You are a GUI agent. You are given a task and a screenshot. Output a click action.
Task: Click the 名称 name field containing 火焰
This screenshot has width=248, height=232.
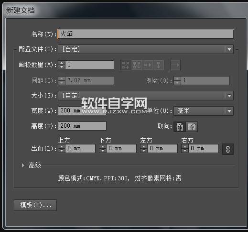tap(146, 34)
